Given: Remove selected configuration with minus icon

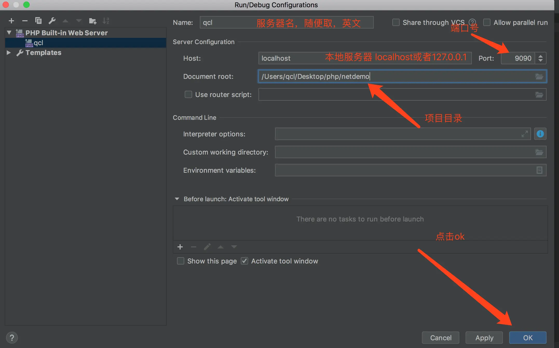Looking at the screenshot, I should click(x=25, y=21).
